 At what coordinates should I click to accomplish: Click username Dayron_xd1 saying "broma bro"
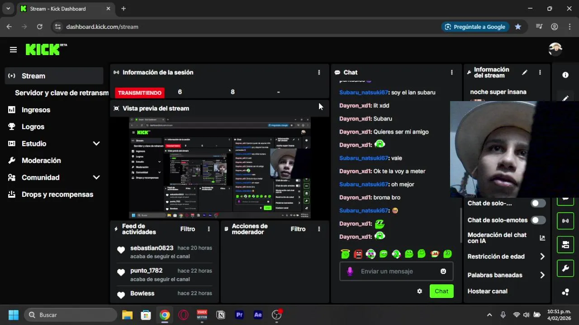[355, 197]
